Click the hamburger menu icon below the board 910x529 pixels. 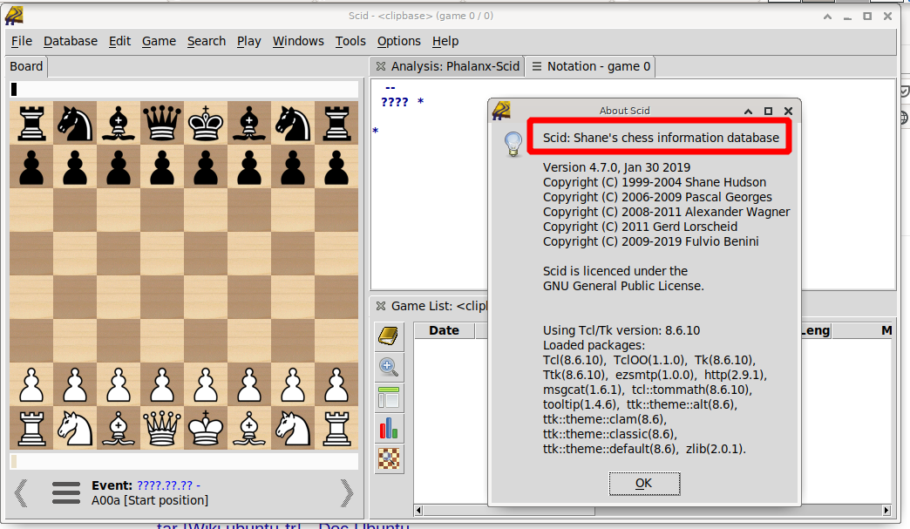click(66, 493)
